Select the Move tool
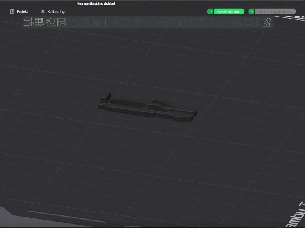The height and width of the screenshot is (228, 305). (x=115, y=22)
